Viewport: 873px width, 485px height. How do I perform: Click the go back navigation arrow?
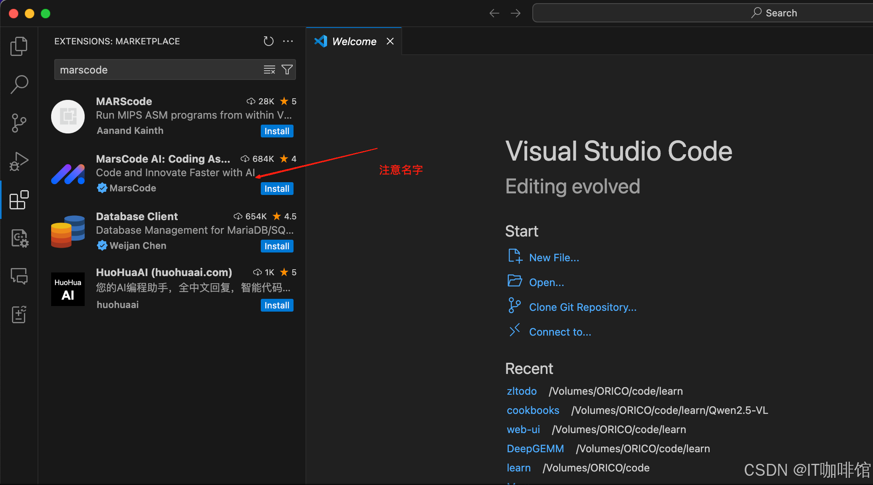pyautogui.click(x=494, y=13)
